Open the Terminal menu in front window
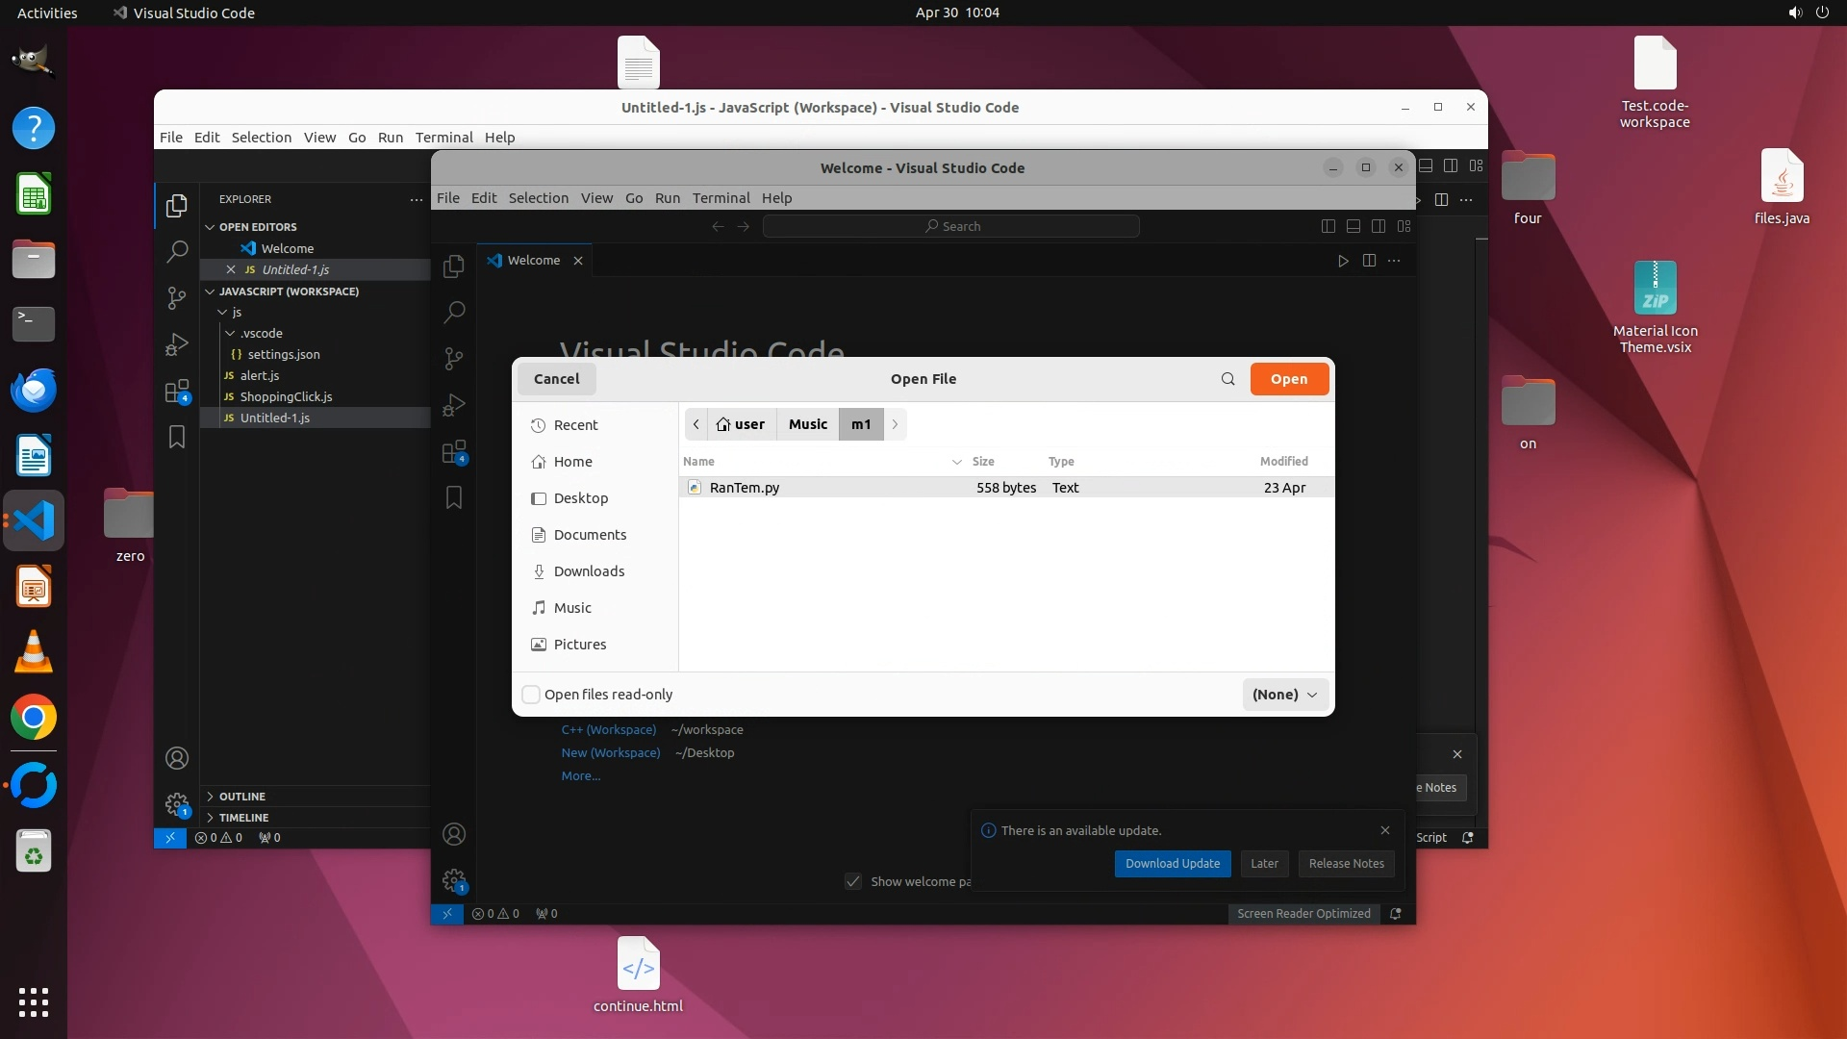Screen dimensions: 1847x1039 coord(721,198)
